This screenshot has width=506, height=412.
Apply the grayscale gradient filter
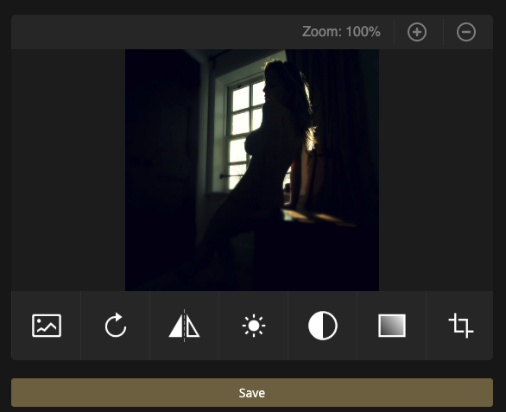392,326
